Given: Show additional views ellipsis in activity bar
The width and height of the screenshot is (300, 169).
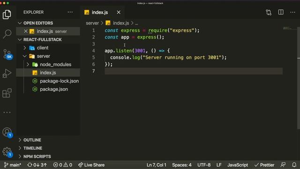Looking at the screenshot, I should pyautogui.click(x=7, y=113).
